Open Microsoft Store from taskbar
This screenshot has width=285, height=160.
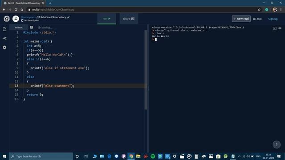[218, 156]
